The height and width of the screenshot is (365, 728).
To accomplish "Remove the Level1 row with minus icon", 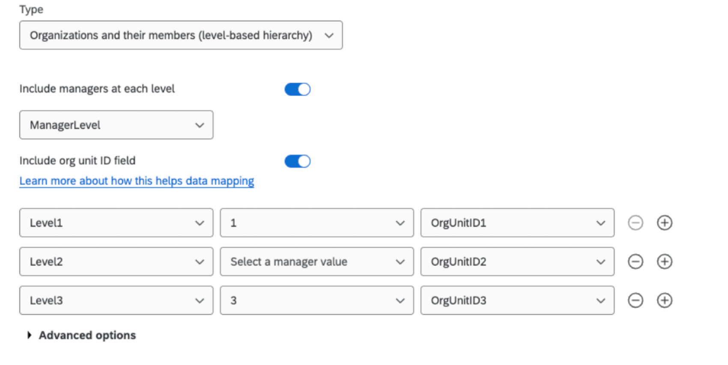I will [636, 223].
